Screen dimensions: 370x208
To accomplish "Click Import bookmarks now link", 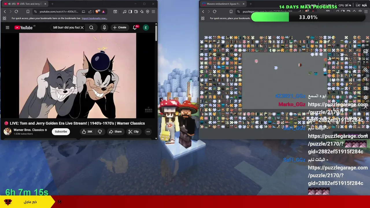I will coord(94,18).
